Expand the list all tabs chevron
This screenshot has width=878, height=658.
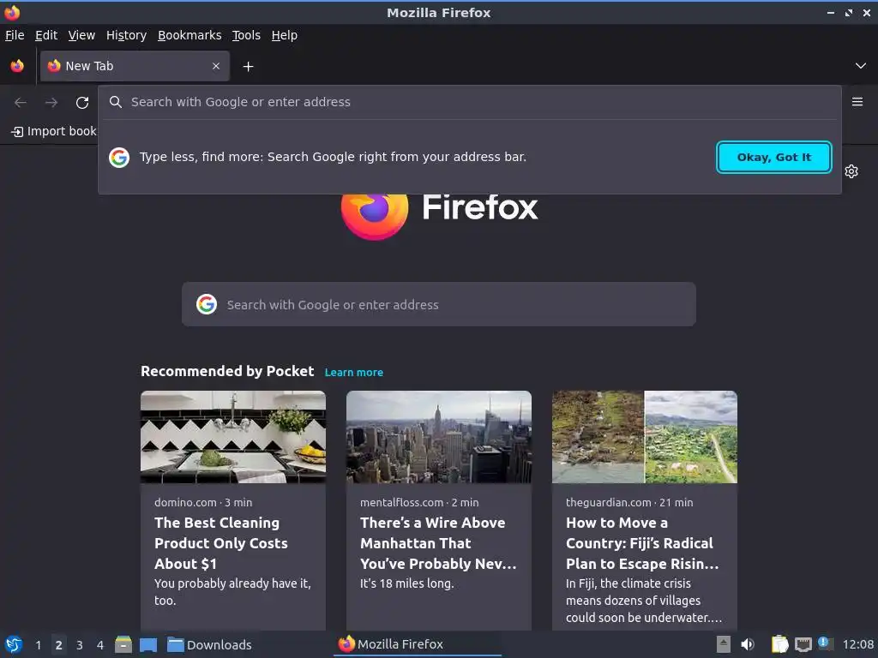[x=861, y=66]
